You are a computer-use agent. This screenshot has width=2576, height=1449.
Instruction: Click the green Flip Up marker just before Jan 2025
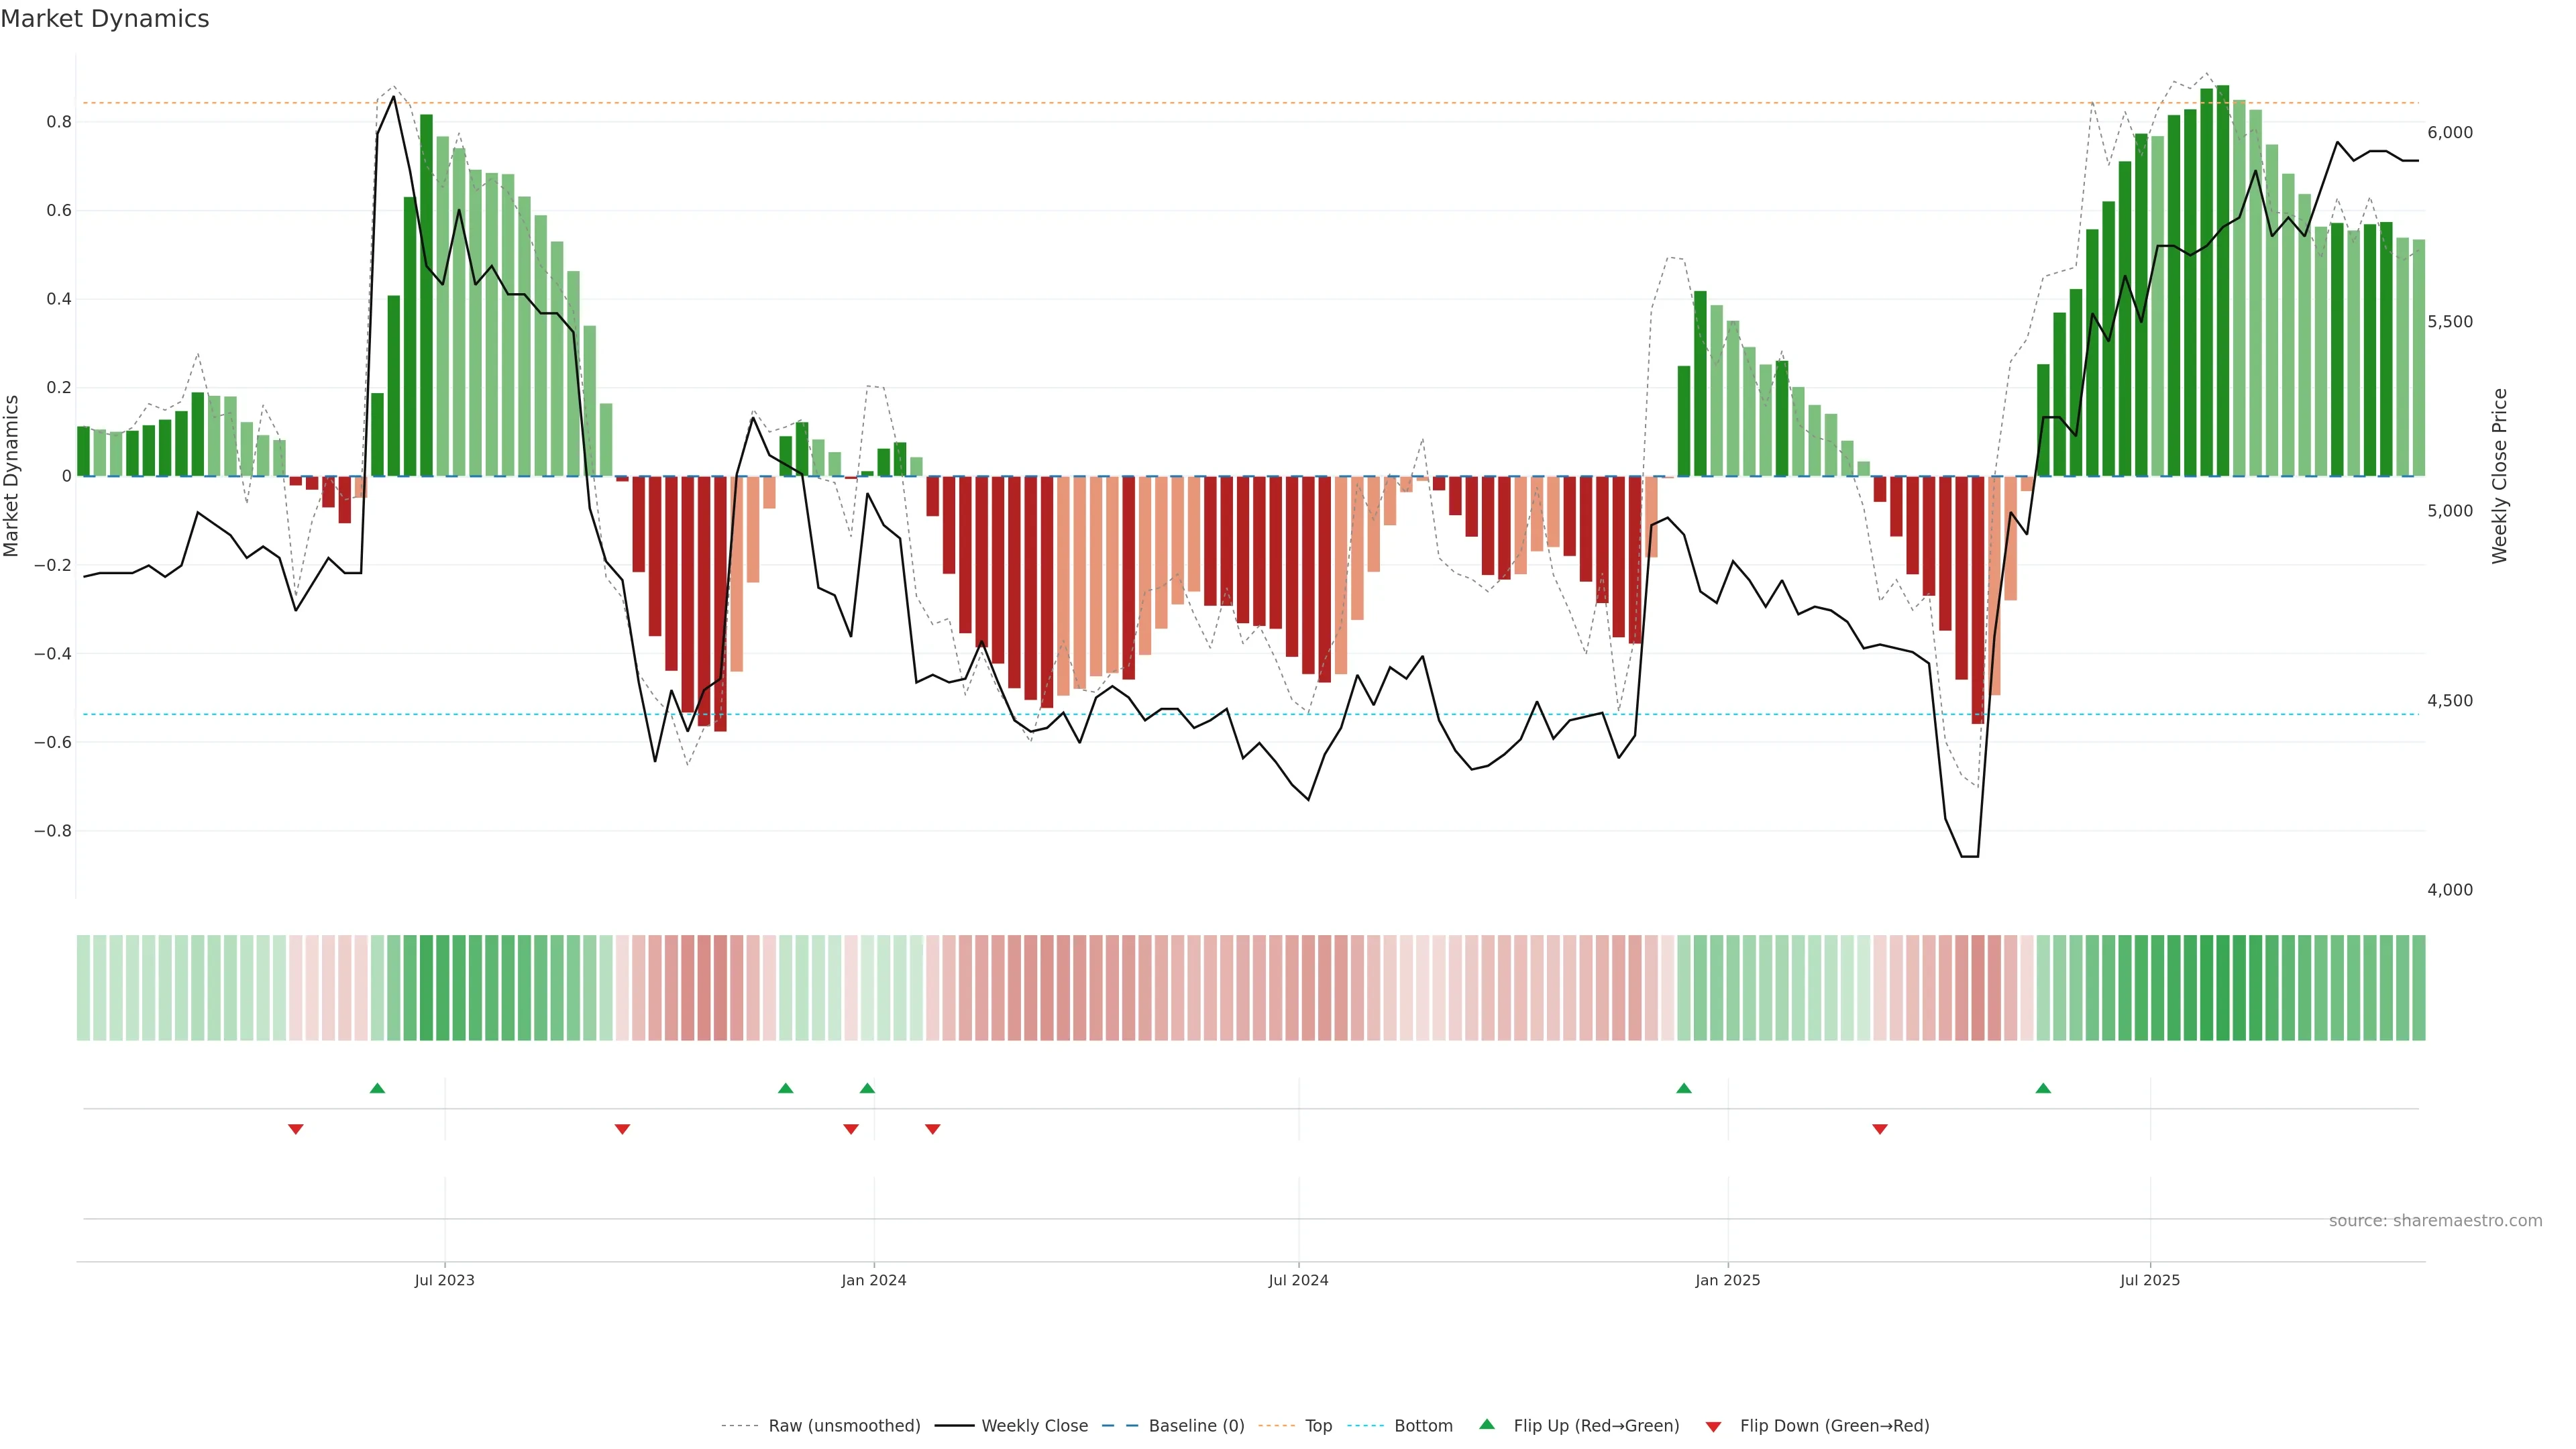click(1684, 1088)
